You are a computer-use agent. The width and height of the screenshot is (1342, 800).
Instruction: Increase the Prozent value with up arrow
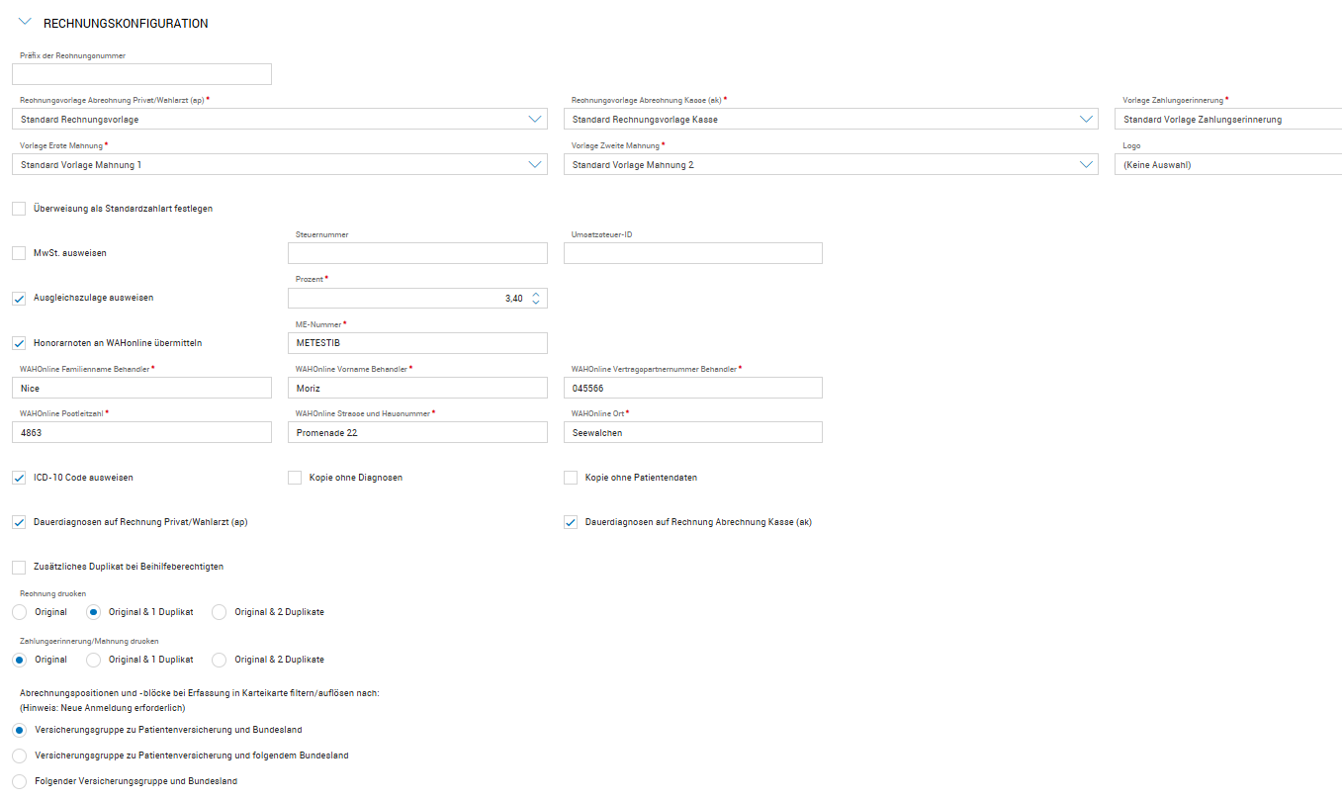[x=536, y=294]
